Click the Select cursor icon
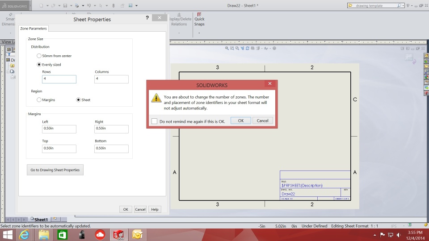 101,5
